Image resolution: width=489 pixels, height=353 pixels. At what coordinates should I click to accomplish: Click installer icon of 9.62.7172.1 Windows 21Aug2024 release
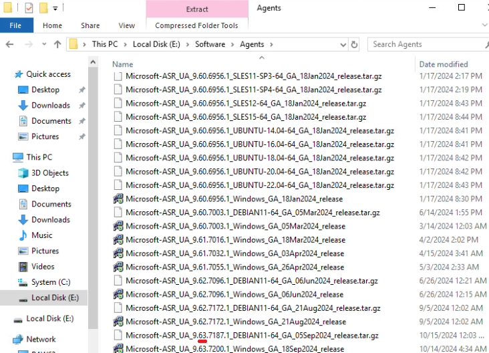click(x=118, y=321)
